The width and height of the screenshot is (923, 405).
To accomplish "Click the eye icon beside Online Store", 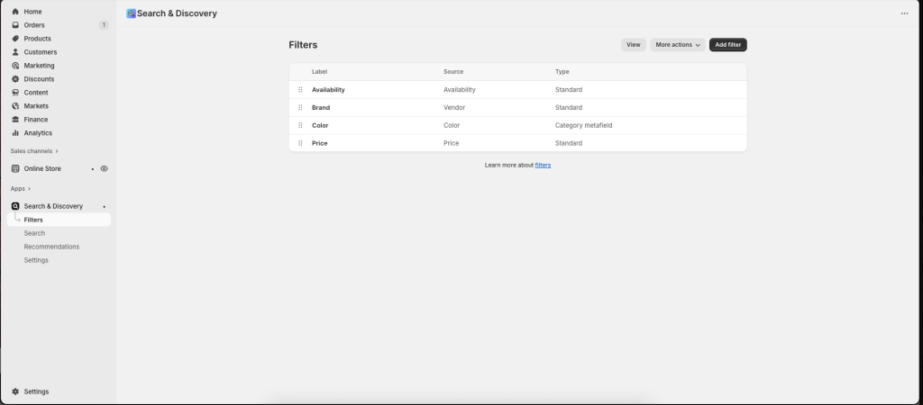I will pos(105,168).
